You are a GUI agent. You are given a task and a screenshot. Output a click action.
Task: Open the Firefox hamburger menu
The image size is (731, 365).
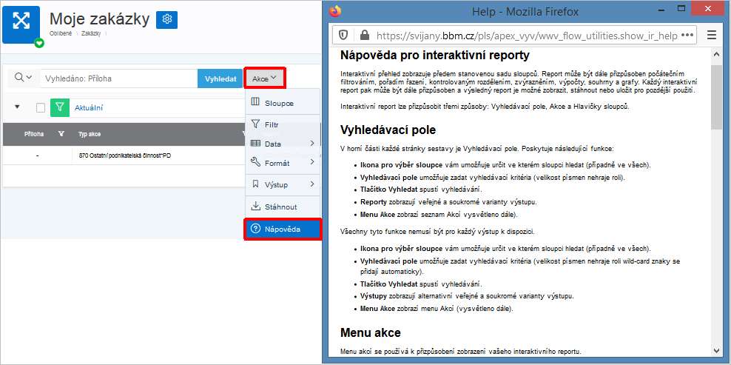coord(712,35)
